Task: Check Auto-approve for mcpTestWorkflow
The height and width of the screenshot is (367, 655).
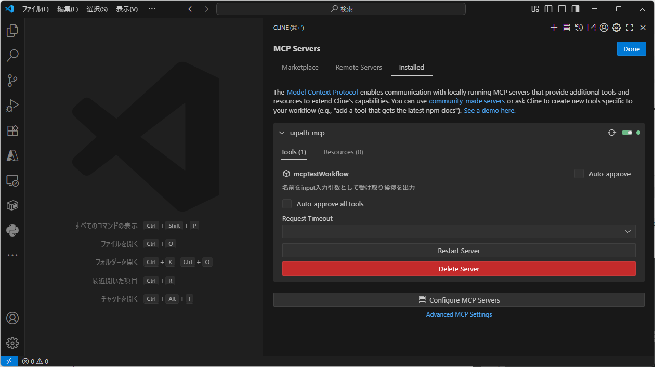Action: (579, 174)
